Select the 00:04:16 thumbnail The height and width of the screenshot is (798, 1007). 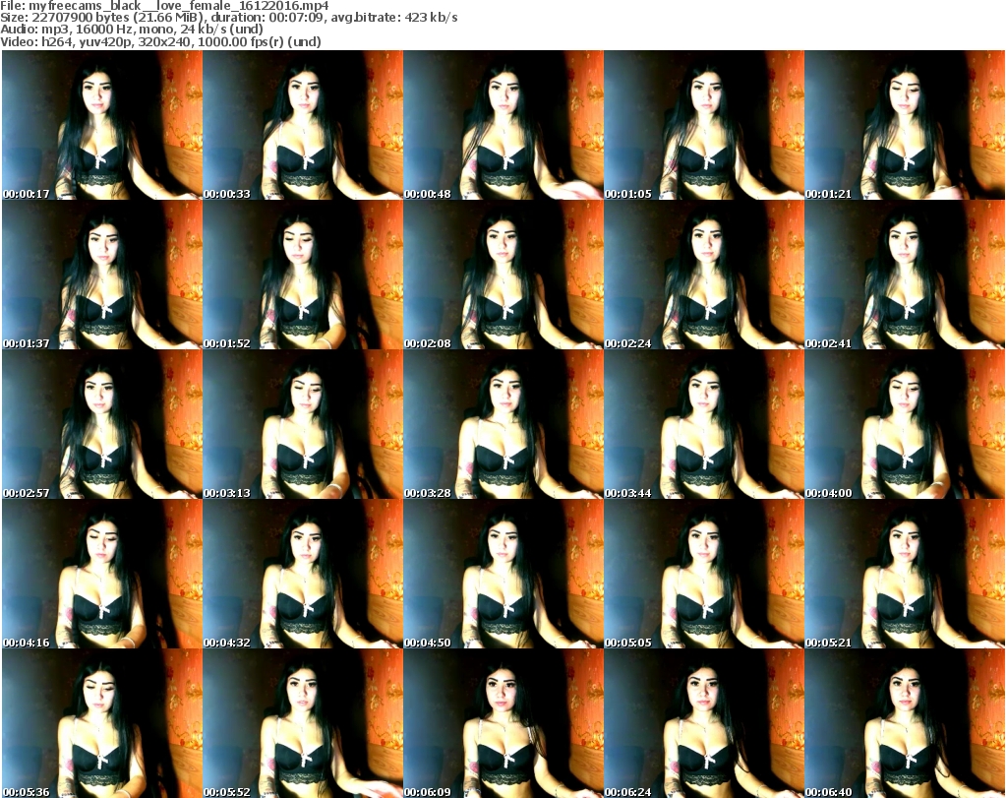click(x=101, y=574)
